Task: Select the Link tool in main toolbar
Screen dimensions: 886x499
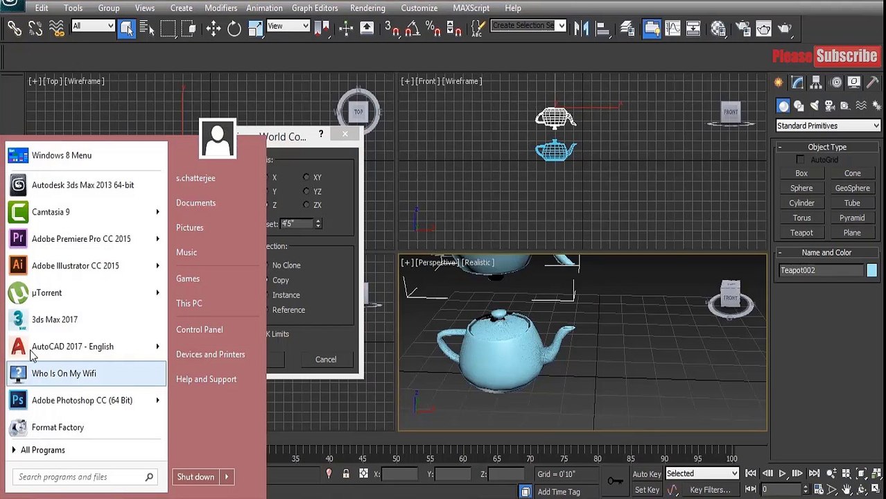Action: point(15,28)
